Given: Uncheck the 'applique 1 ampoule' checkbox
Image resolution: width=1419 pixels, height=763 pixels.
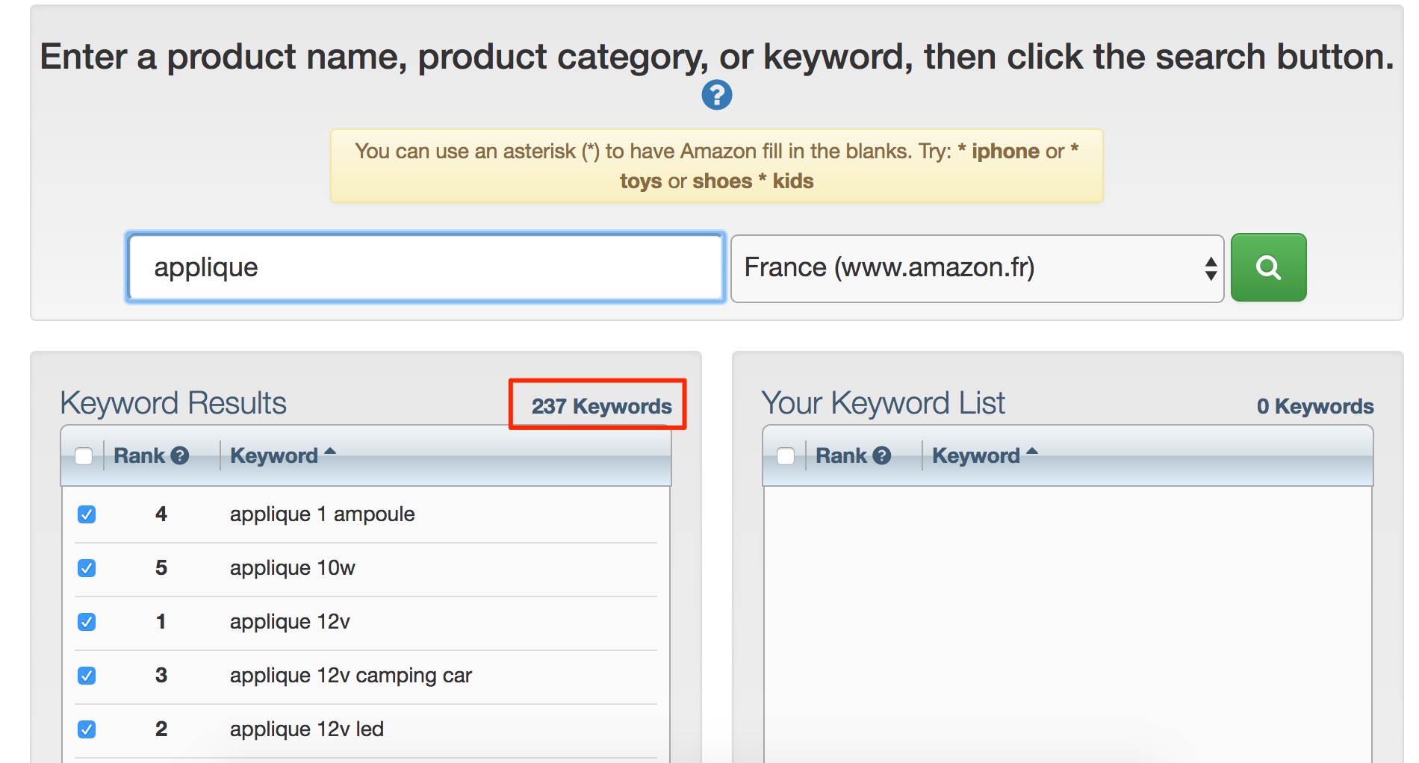Looking at the screenshot, I should tap(87, 514).
